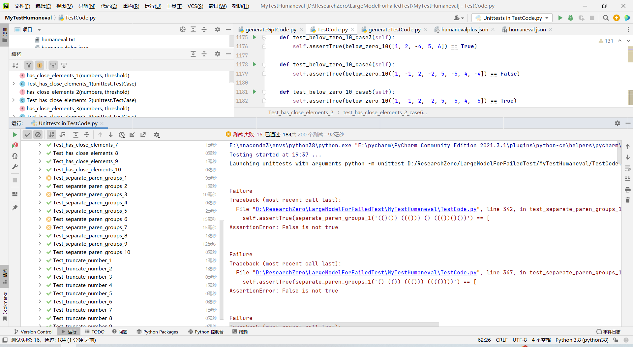633x347 pixels.
Task: Expand Test_has_close_elements_7 test node
Action: tap(40, 145)
